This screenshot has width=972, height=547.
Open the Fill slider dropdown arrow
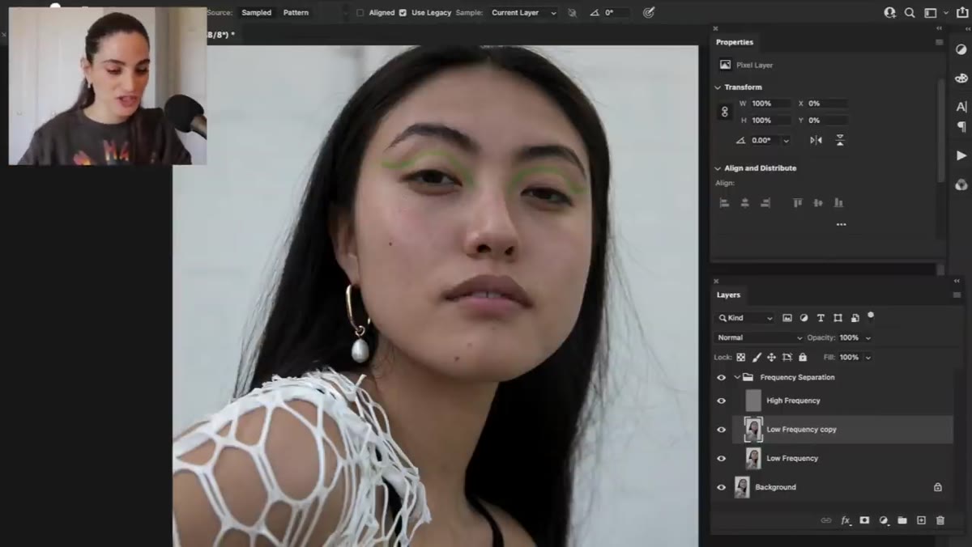(x=868, y=358)
